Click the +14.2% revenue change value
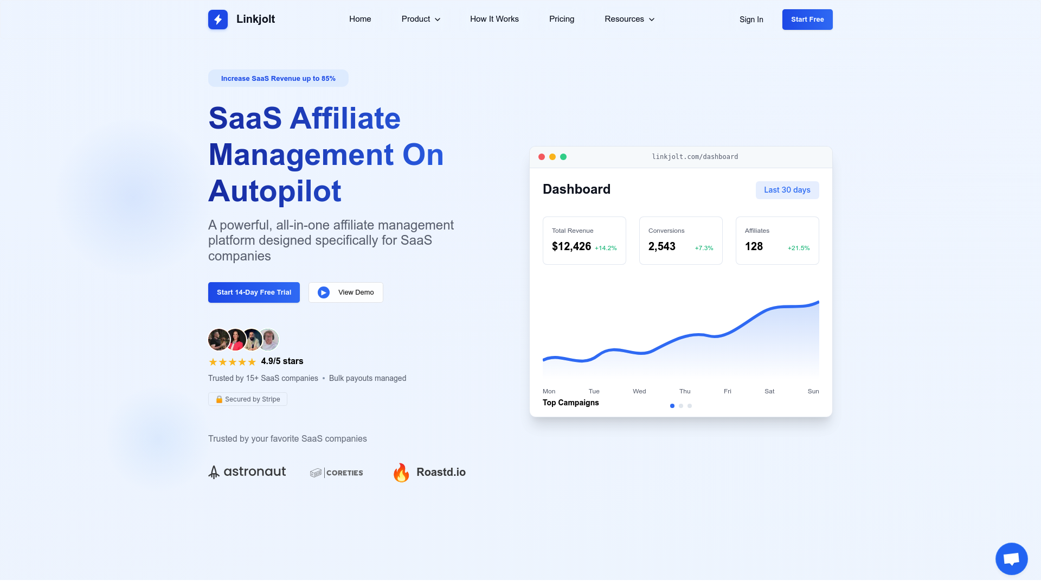The width and height of the screenshot is (1041, 586). (606, 248)
